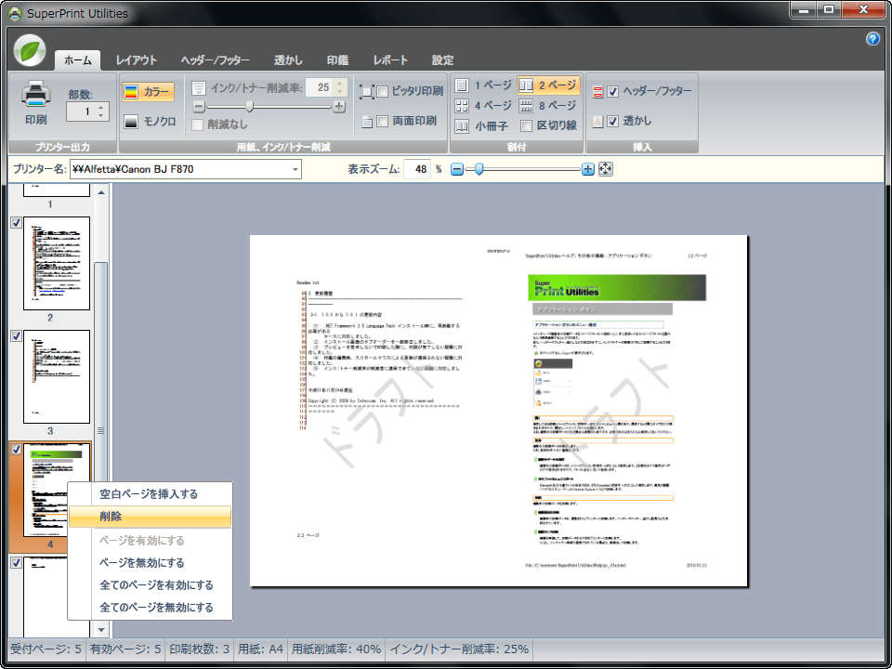
Task: Increase 部数 copies with the up arrow
Action: pos(101,107)
